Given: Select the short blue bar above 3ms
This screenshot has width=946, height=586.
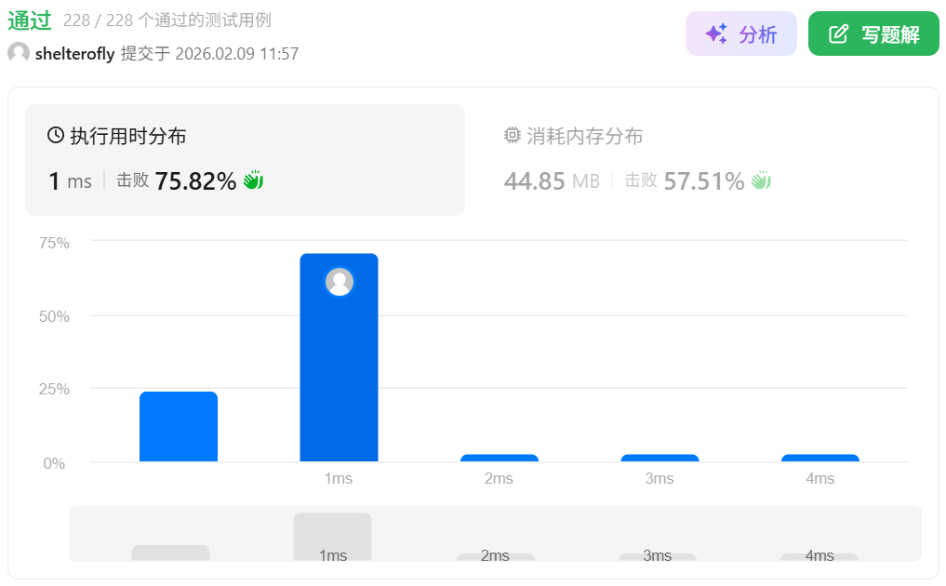Looking at the screenshot, I should (x=660, y=458).
